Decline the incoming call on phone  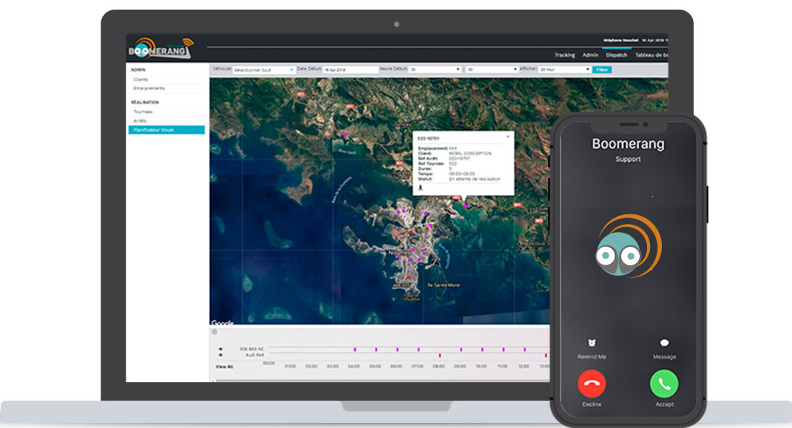click(x=592, y=384)
